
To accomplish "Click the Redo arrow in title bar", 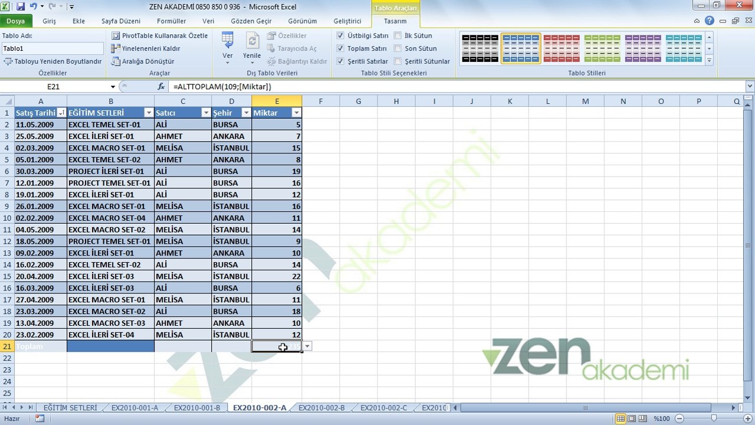I will [52, 6].
